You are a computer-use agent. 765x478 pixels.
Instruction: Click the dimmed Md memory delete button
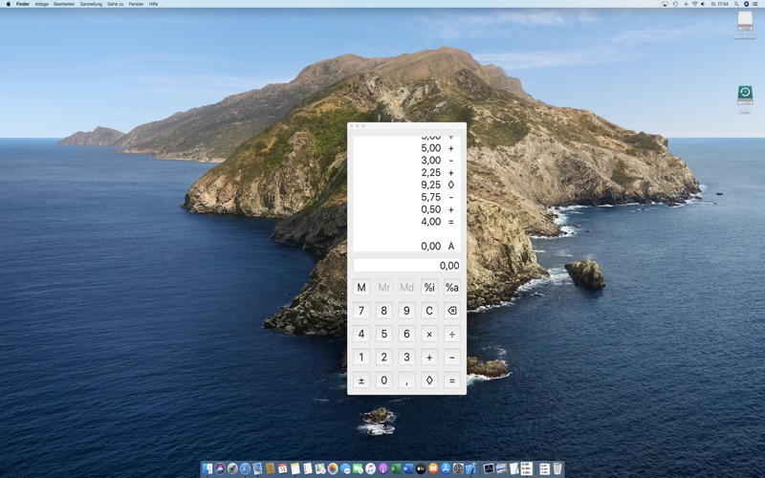[406, 288]
